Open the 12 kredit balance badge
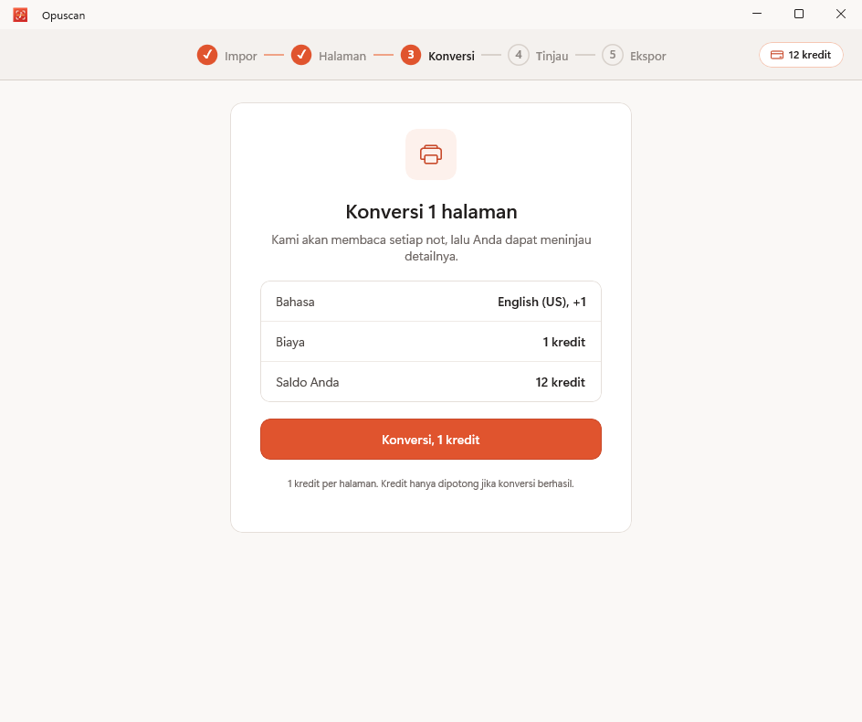The height and width of the screenshot is (722, 862). pos(801,55)
